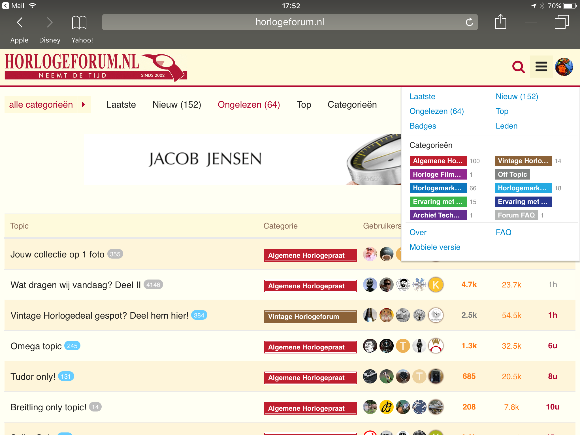Open the Breitling only topic! thread

click(x=48, y=407)
